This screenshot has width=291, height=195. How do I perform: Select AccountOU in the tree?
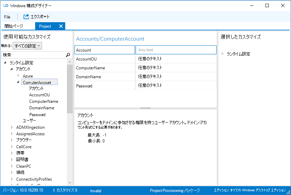point(40,95)
